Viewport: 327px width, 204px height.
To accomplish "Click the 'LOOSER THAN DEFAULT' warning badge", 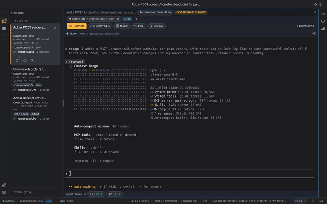I will [x=190, y=13].
